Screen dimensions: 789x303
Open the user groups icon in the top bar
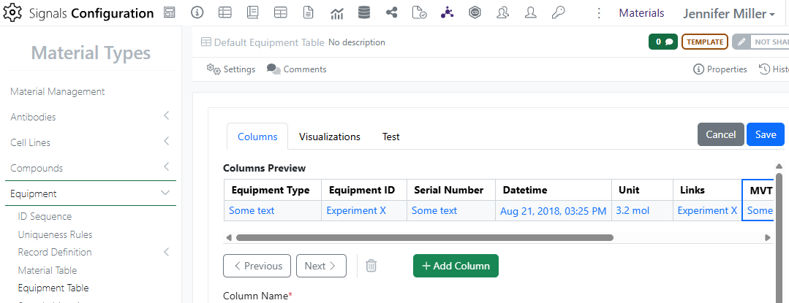click(x=502, y=14)
